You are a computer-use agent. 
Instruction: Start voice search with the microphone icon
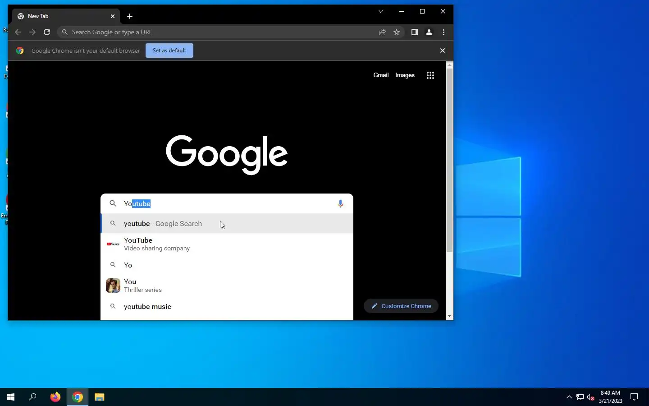[x=340, y=204]
